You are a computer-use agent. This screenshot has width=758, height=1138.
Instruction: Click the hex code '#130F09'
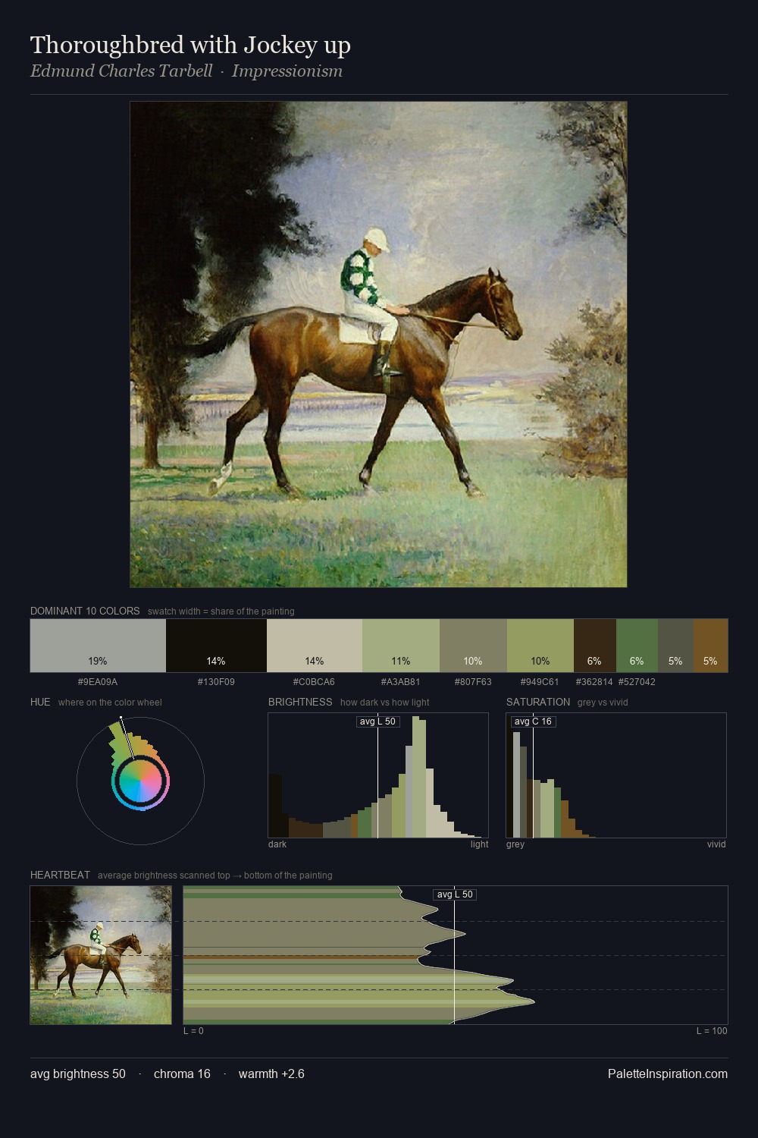[216, 681]
